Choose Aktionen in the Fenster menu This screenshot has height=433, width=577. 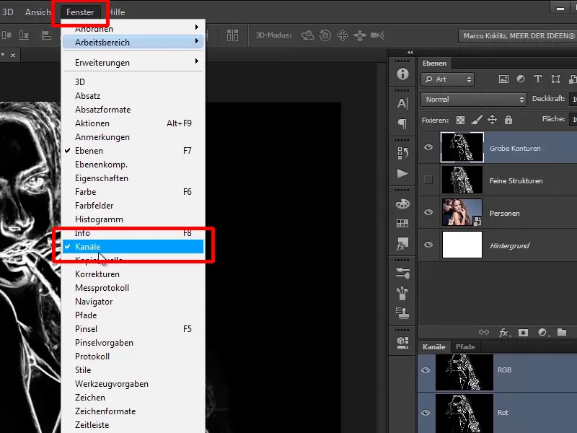click(x=133, y=123)
